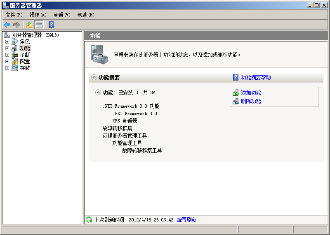Expand the 角色 tree node
The width and height of the screenshot is (330, 235).
point(7,42)
